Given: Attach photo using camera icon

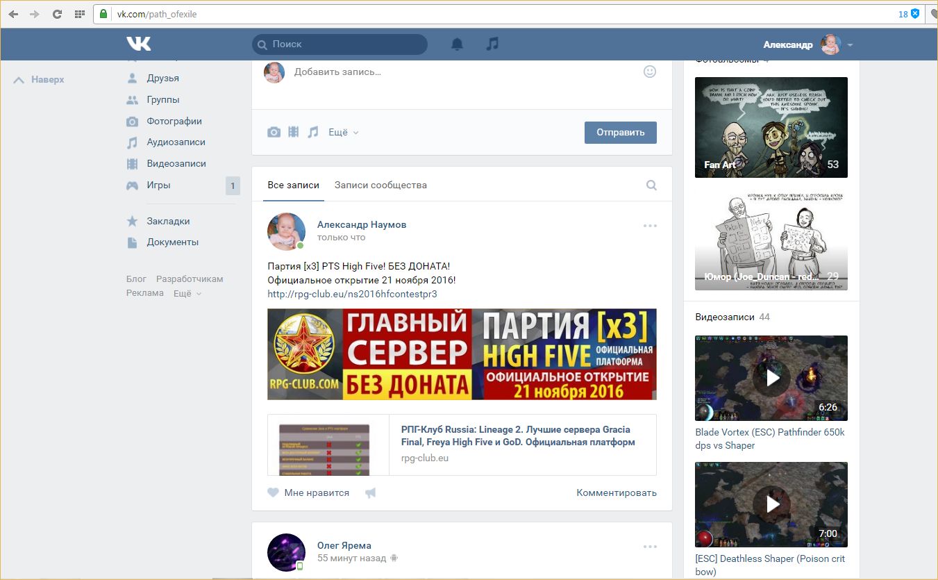Looking at the screenshot, I should (x=274, y=132).
